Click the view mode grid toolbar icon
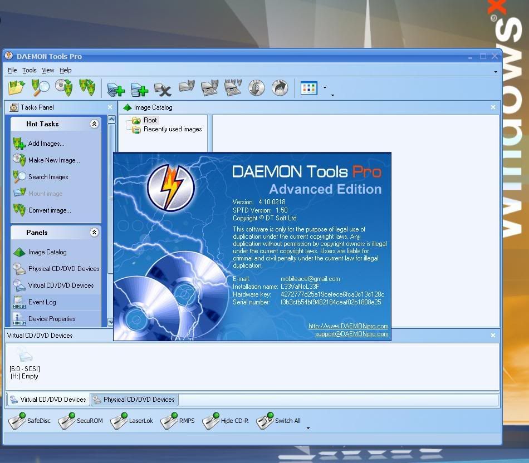 308,88
